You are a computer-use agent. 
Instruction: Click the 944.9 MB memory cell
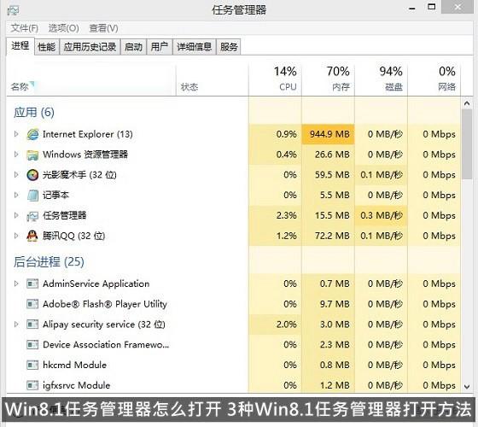[329, 134]
